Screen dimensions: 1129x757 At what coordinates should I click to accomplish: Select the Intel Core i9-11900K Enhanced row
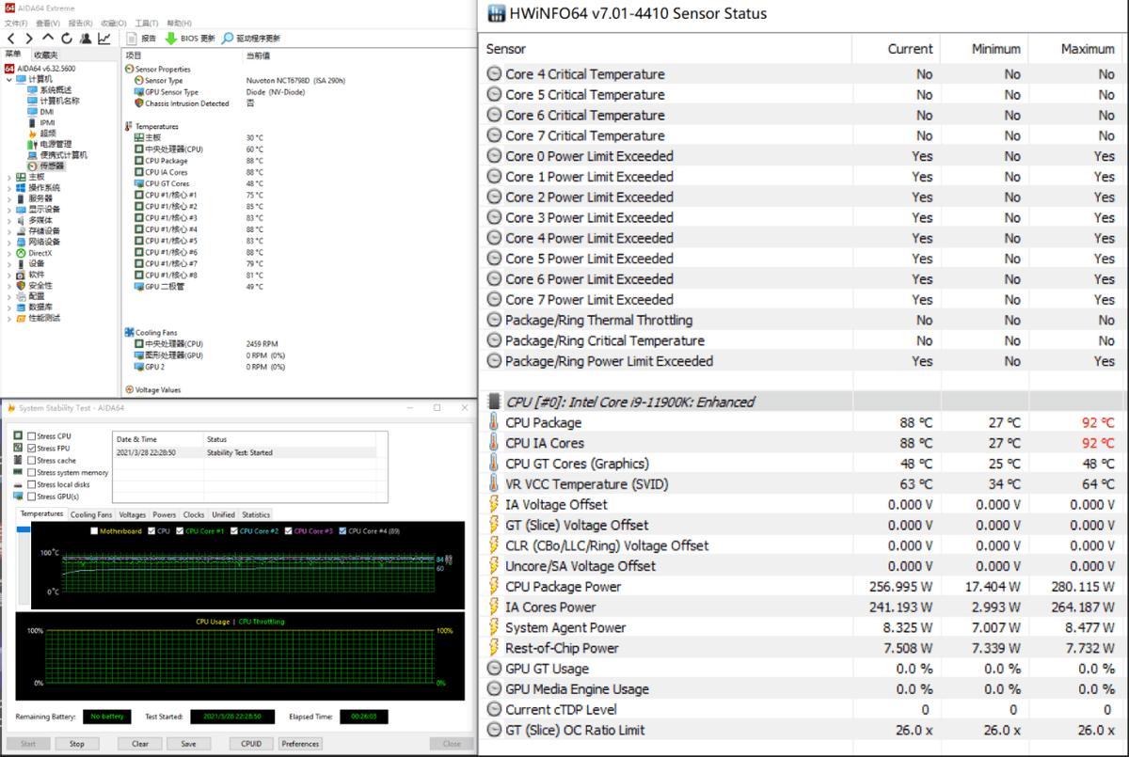coord(804,402)
